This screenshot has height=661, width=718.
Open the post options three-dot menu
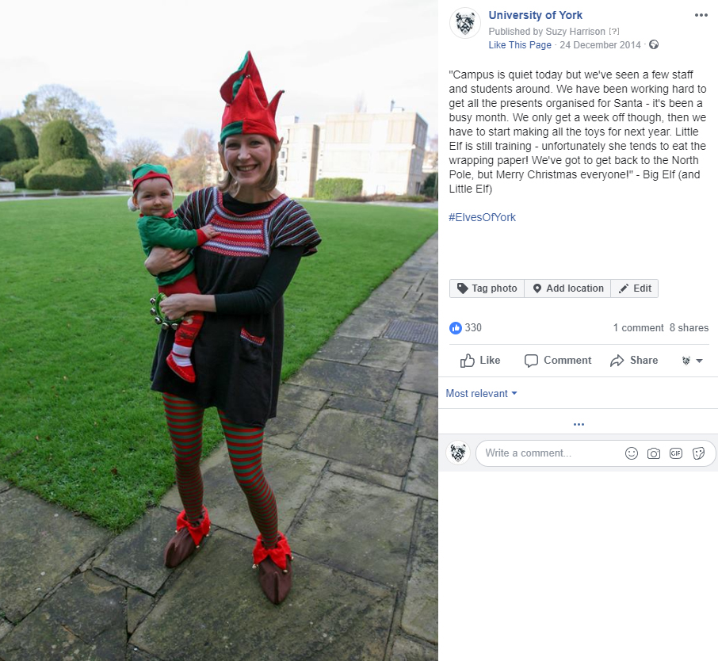[701, 15]
